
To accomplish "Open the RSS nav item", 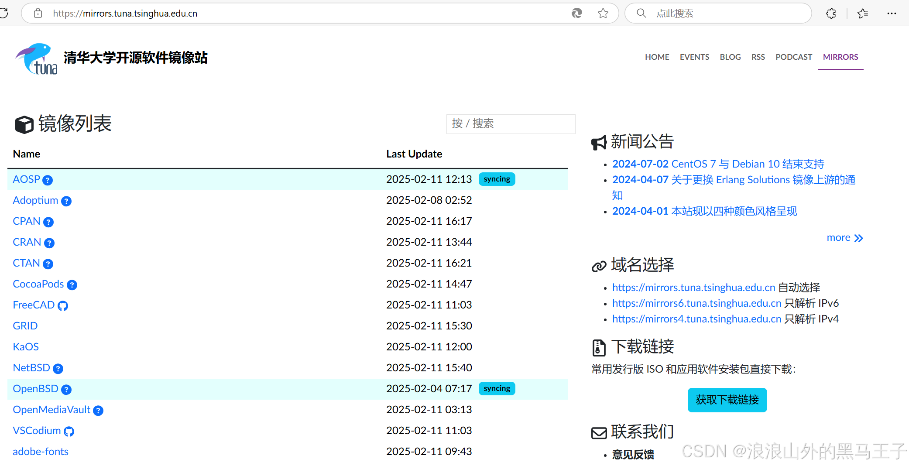I will [758, 57].
